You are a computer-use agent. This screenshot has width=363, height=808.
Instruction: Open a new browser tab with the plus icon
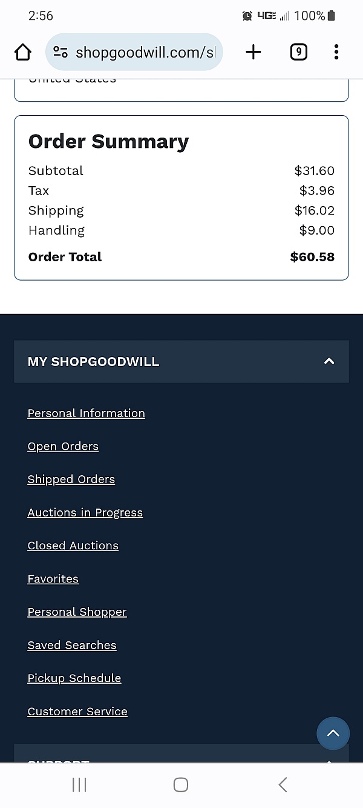253,52
